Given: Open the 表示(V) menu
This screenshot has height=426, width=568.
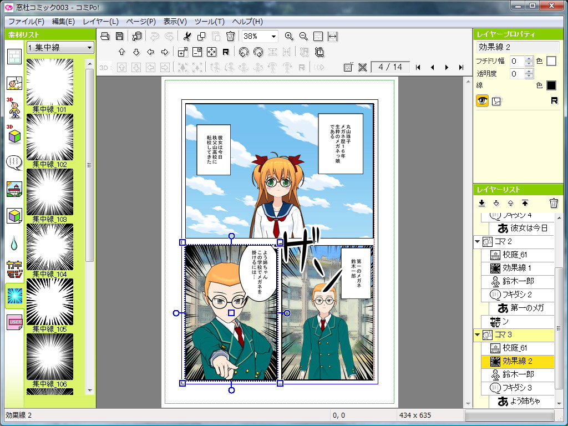Looking at the screenshot, I should tap(175, 22).
